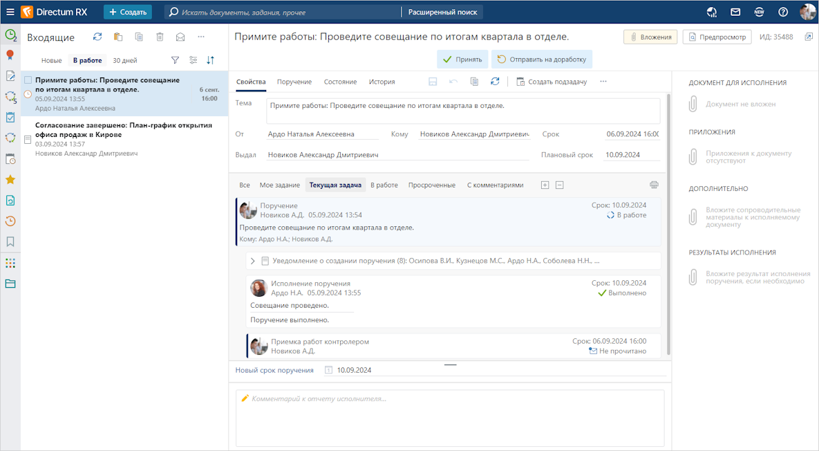Select the Просроченные thread filter tab
The width and height of the screenshot is (819, 451).
[x=431, y=185]
